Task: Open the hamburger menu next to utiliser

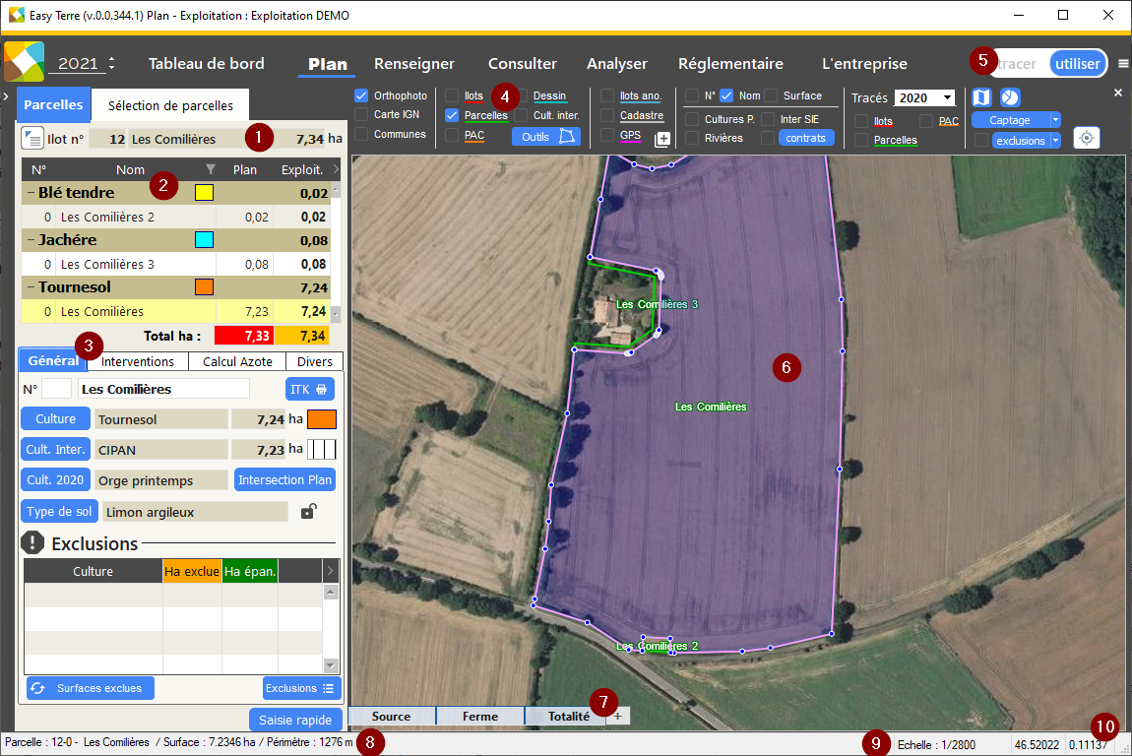Action: coord(1123,64)
